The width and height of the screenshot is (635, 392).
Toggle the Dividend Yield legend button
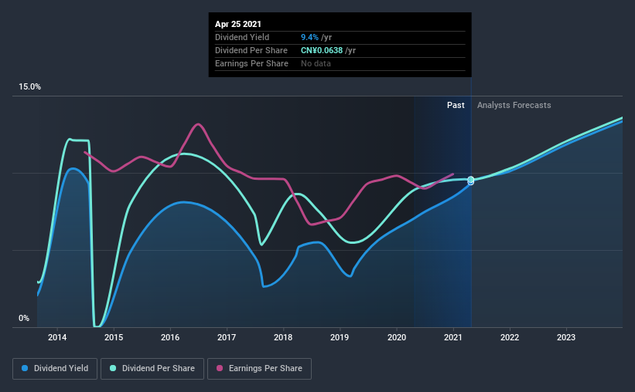click(x=55, y=369)
